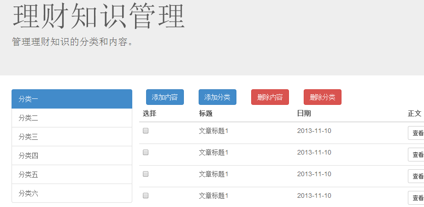Open 查看 for the second article row
This screenshot has height=207, width=424.
(x=416, y=155)
